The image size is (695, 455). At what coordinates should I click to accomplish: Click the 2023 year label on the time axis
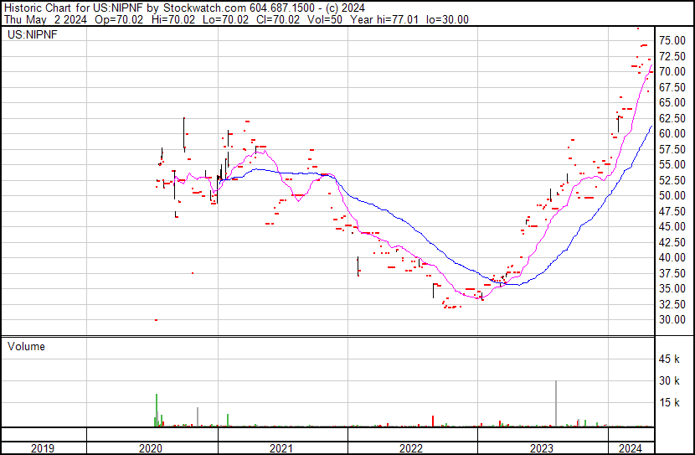(x=542, y=447)
